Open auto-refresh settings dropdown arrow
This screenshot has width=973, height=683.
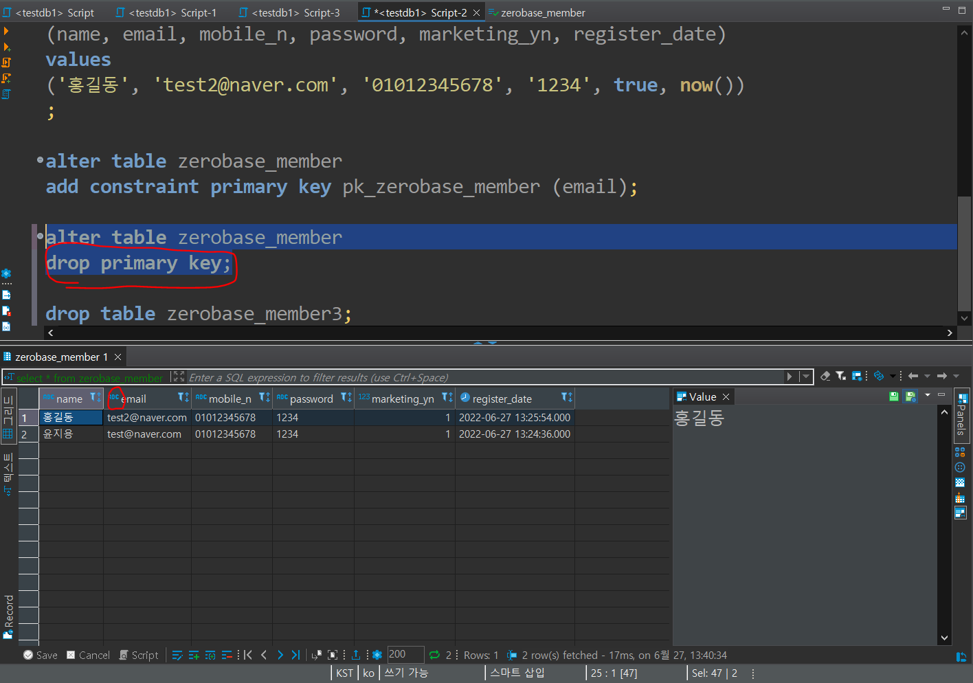pos(893,377)
